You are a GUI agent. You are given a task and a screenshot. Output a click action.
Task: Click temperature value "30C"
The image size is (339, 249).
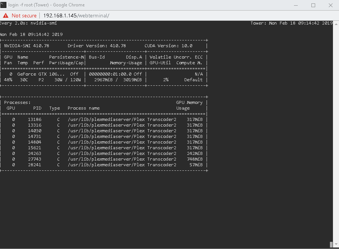point(24,80)
